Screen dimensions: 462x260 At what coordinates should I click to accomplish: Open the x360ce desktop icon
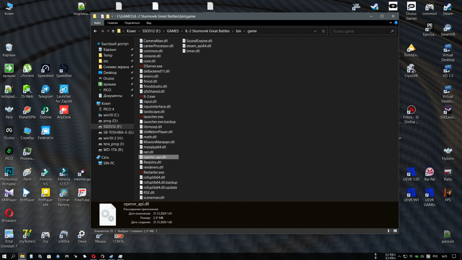[64, 236]
